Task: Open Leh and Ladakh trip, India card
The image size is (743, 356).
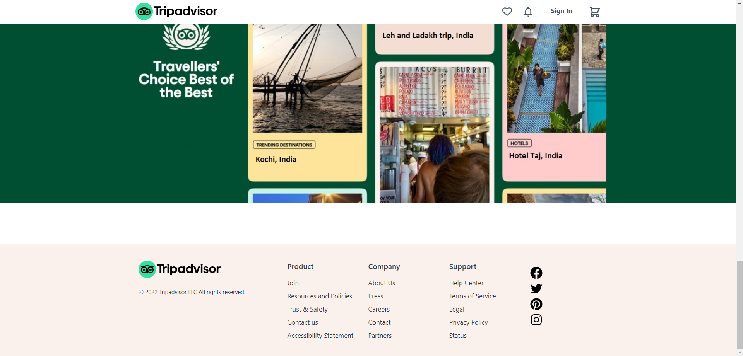Action: 434,39
